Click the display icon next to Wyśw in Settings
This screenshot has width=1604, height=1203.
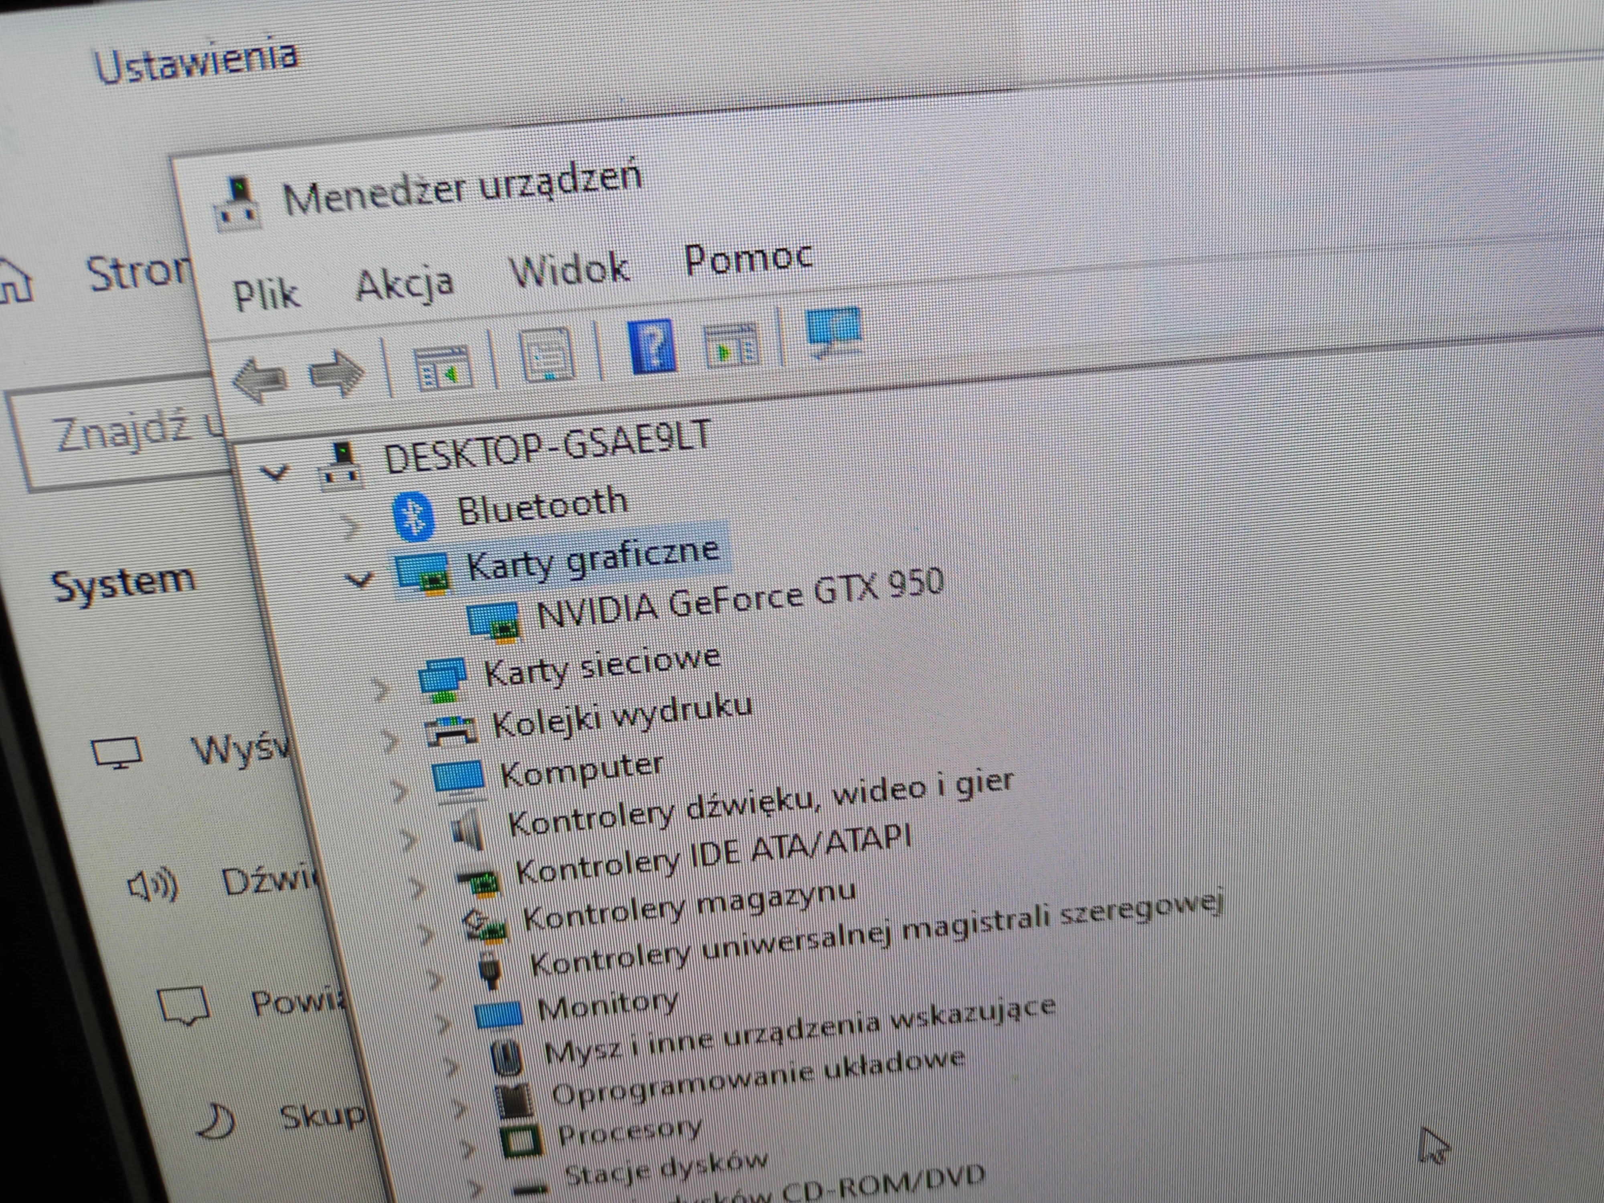pos(117,753)
